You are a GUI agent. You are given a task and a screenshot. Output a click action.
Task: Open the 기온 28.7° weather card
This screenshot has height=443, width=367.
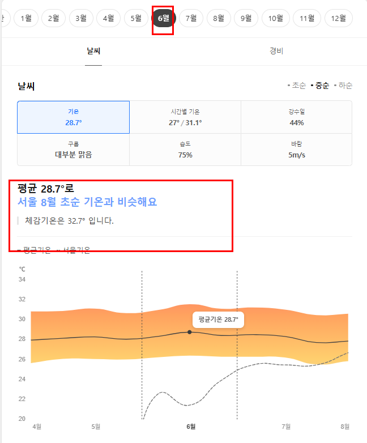(74, 117)
